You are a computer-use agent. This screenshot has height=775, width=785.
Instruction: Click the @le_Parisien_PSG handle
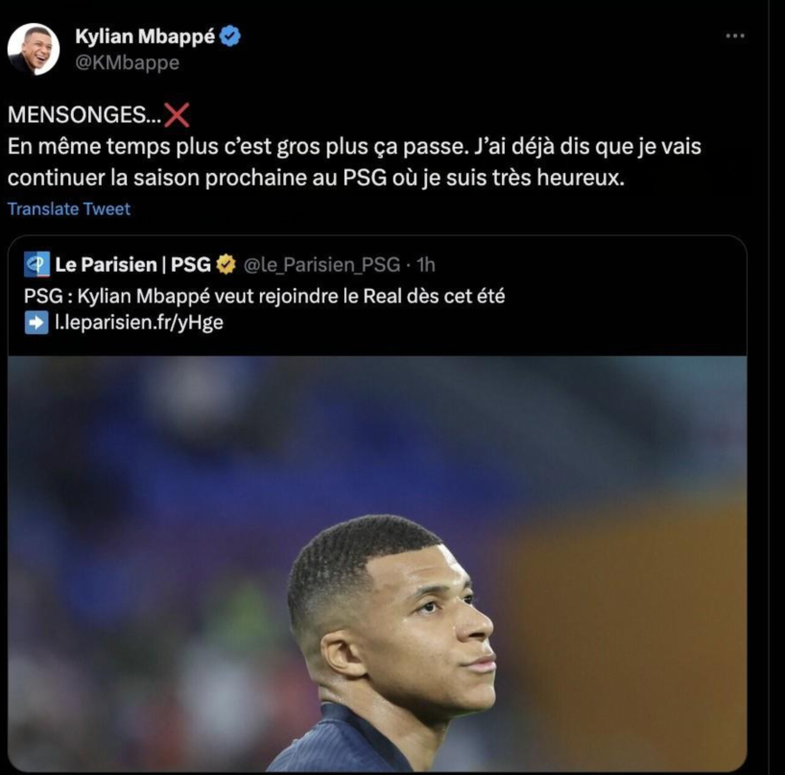click(321, 264)
